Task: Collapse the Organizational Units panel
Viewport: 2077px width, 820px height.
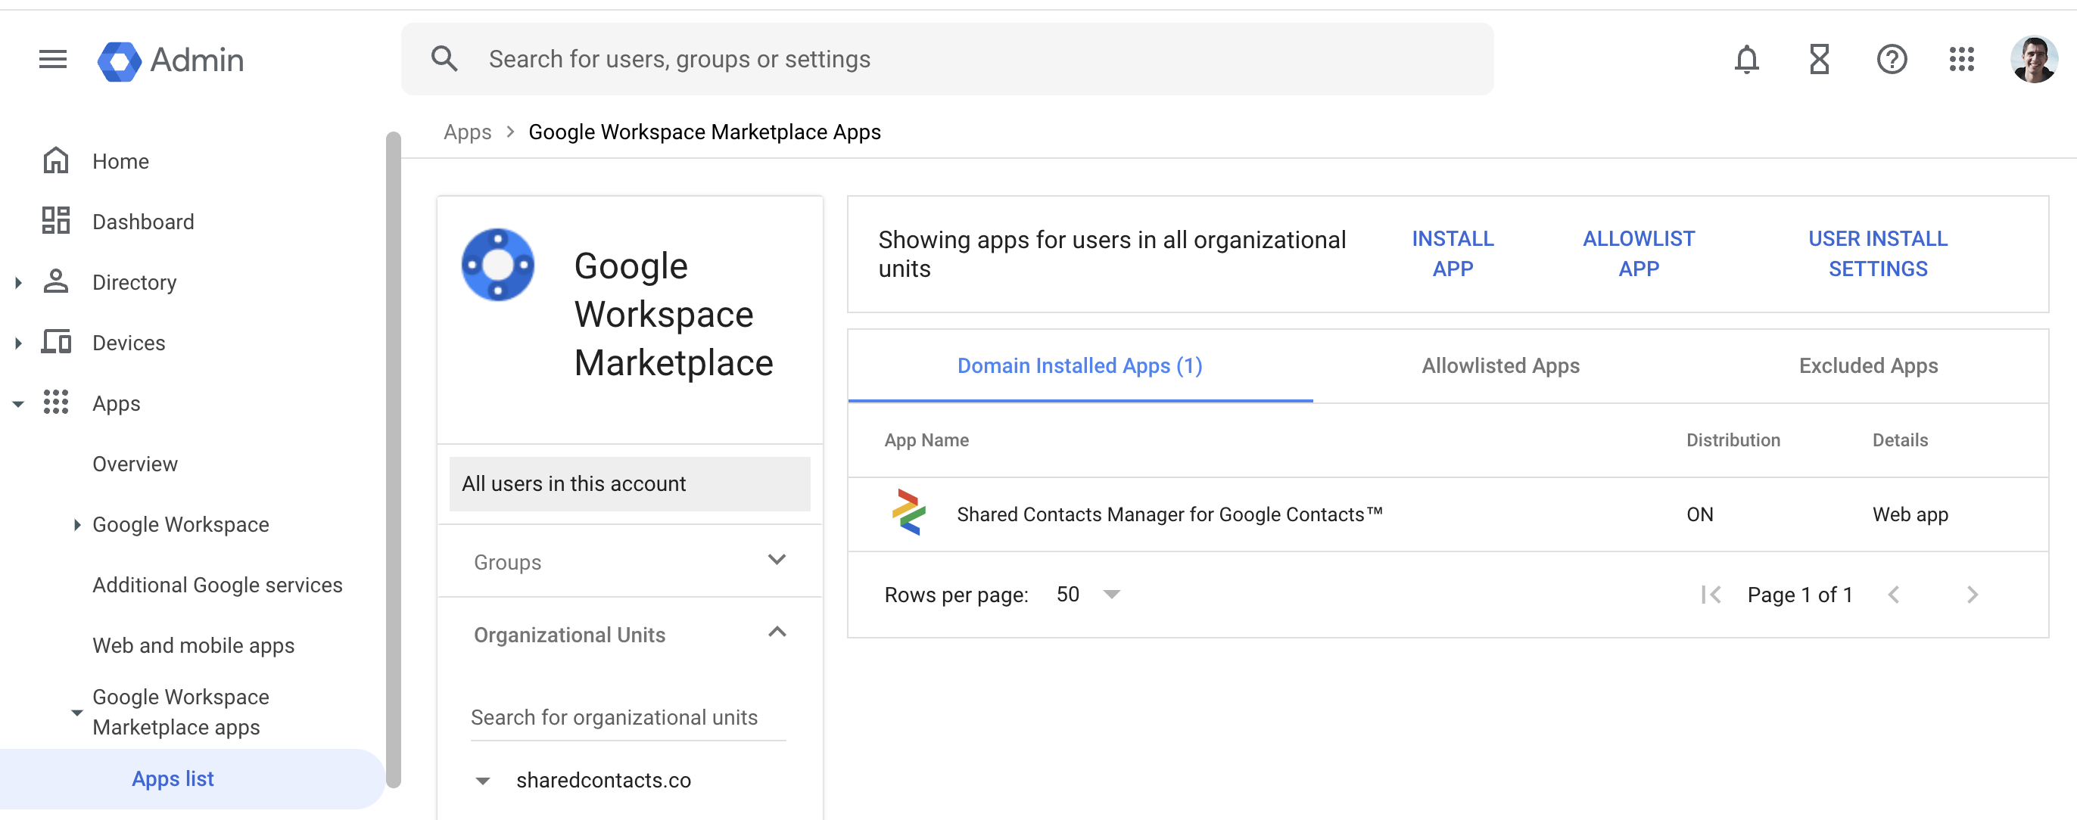Action: pos(777,633)
